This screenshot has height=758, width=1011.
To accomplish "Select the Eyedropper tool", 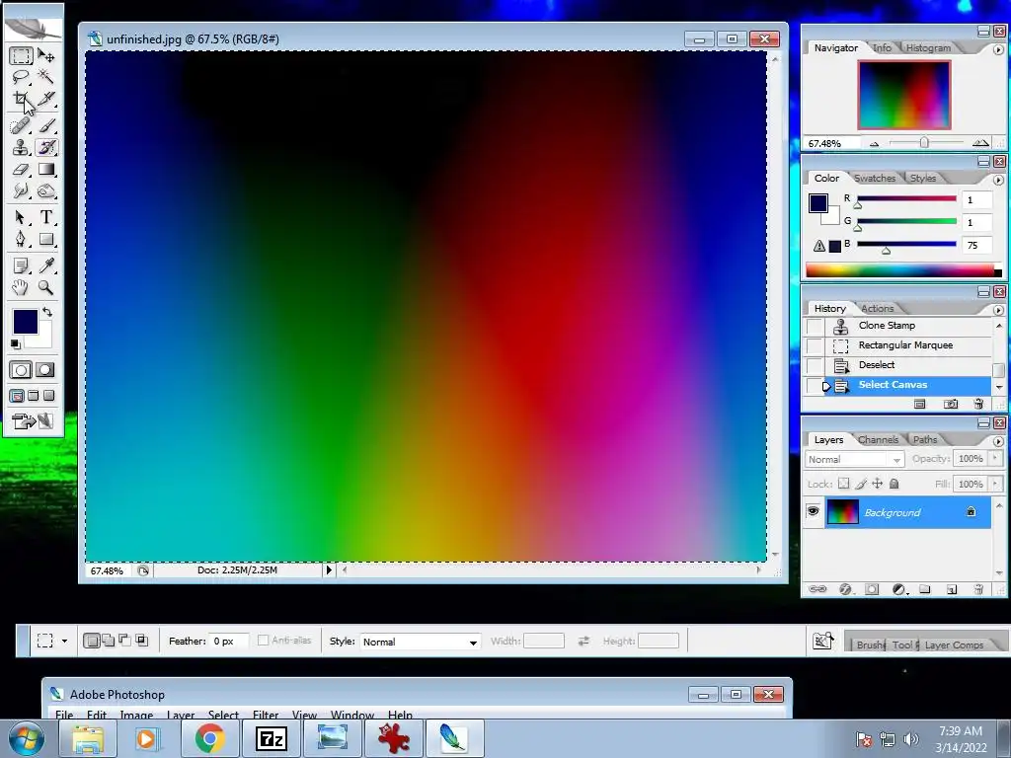I will click(x=45, y=265).
